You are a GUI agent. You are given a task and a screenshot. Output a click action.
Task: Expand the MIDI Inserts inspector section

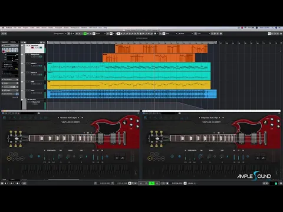click(x=10, y=90)
